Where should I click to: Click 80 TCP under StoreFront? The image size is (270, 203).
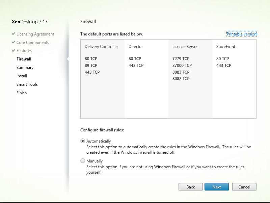223,59
